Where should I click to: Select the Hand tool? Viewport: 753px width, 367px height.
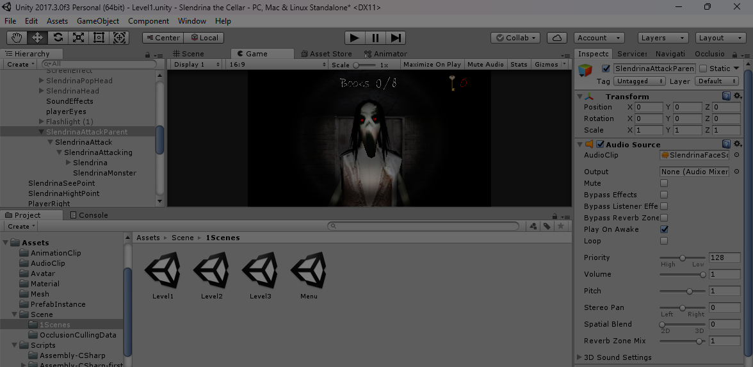(17, 37)
